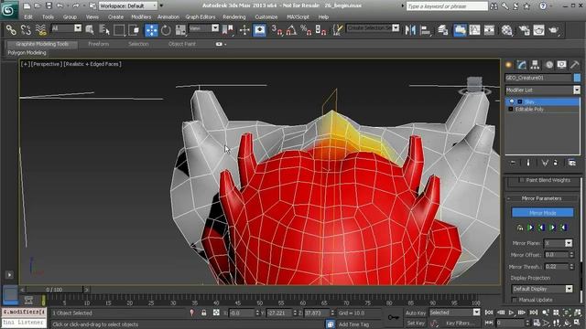Open Edit Named Selection Sets
The width and height of the screenshot is (586, 329).
pyautogui.click(x=337, y=30)
